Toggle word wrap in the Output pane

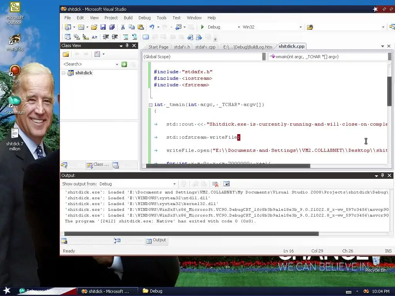click(x=226, y=184)
